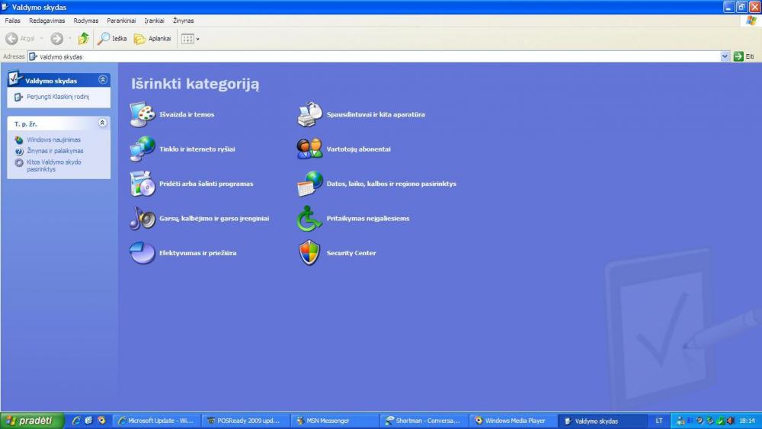
Task: Click the Windows flag logo throbber
Action: [751, 21]
